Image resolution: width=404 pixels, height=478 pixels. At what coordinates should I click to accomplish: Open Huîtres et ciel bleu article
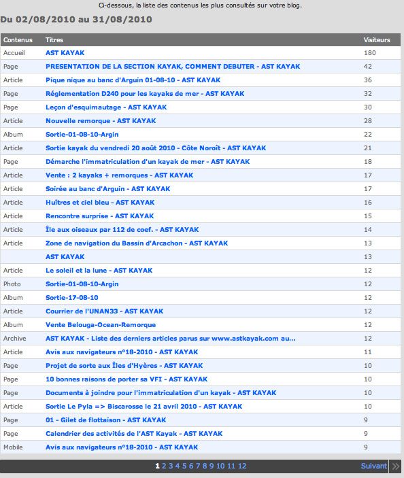click(x=100, y=203)
